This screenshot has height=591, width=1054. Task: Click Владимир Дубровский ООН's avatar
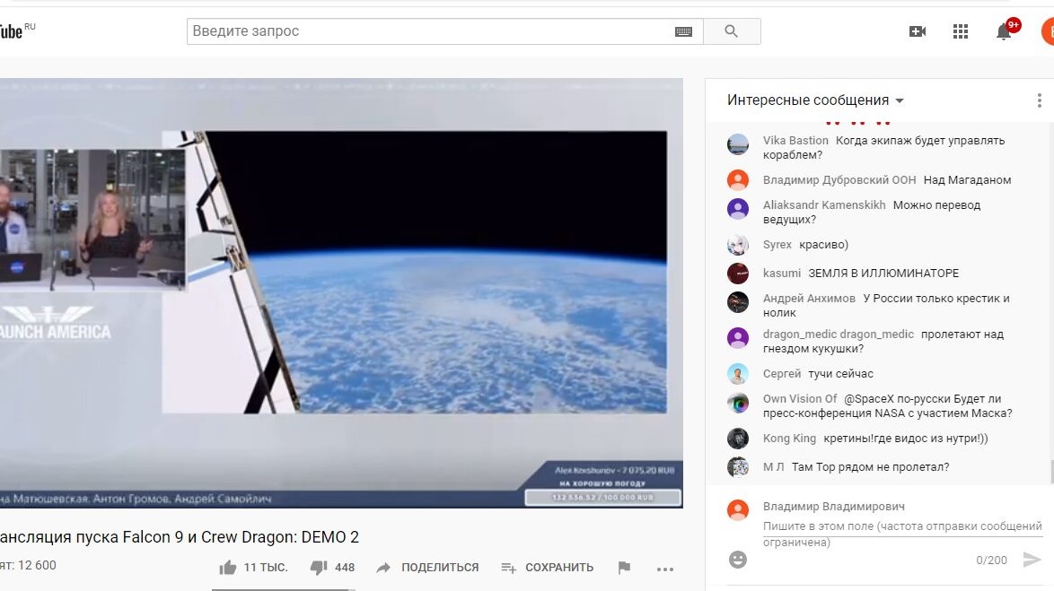738,180
